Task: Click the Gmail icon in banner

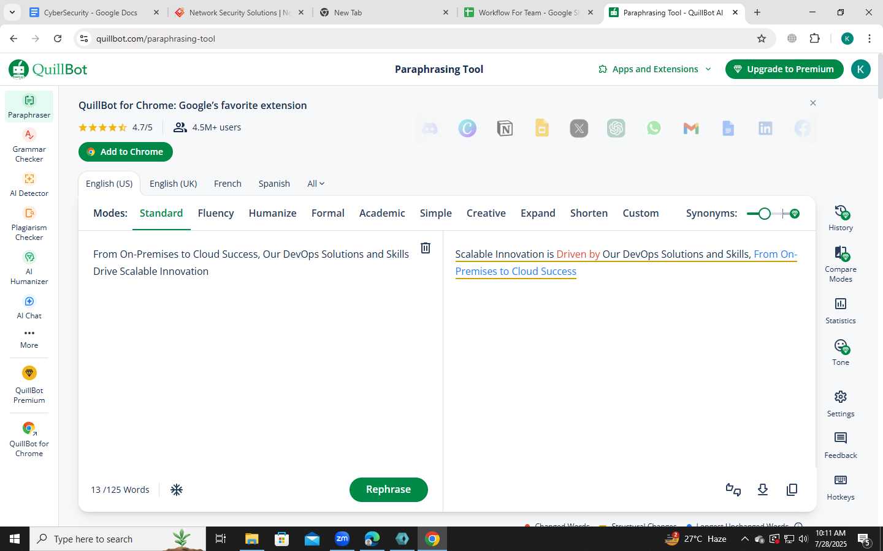Action: tap(691, 129)
